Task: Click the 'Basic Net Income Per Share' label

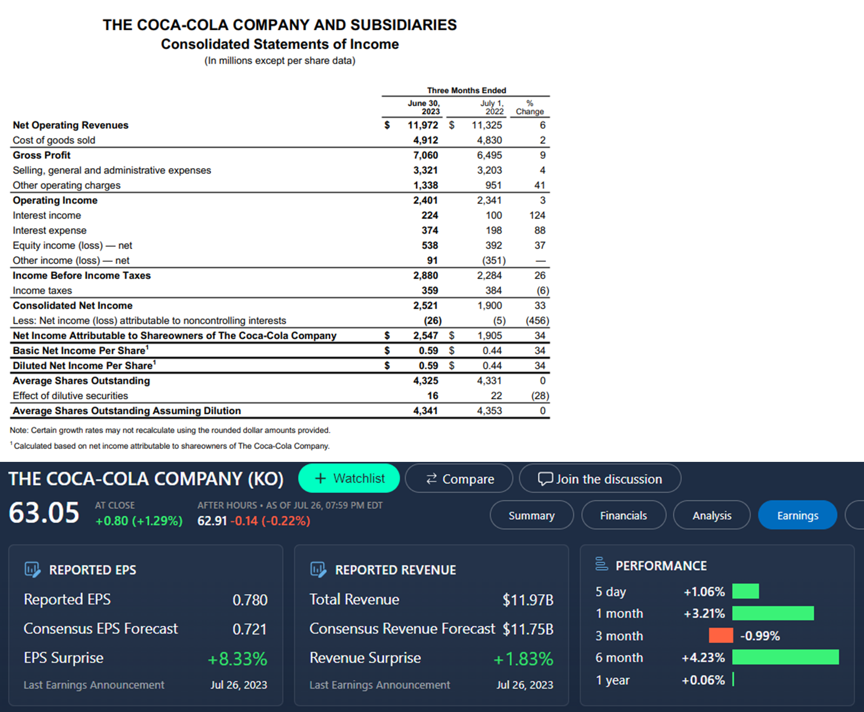Action: click(81, 350)
